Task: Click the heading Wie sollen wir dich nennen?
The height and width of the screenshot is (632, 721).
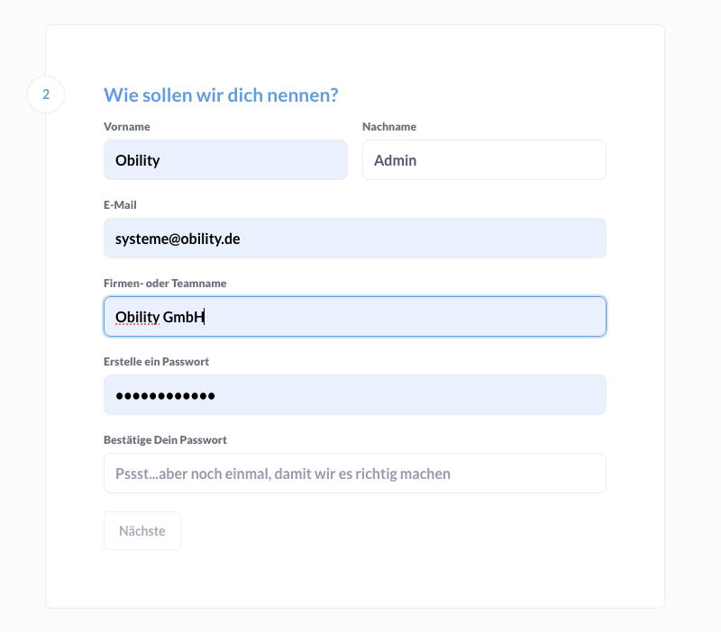Action: click(x=221, y=95)
